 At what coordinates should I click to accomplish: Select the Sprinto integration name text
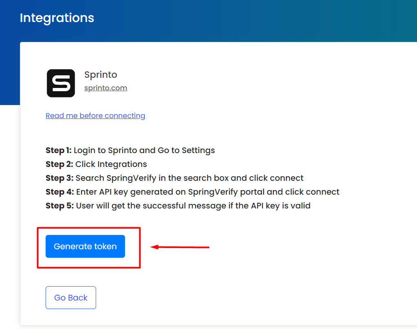[101, 75]
